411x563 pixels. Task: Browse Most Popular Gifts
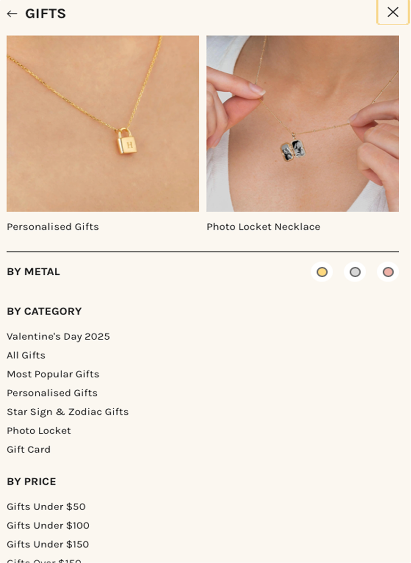(x=53, y=374)
